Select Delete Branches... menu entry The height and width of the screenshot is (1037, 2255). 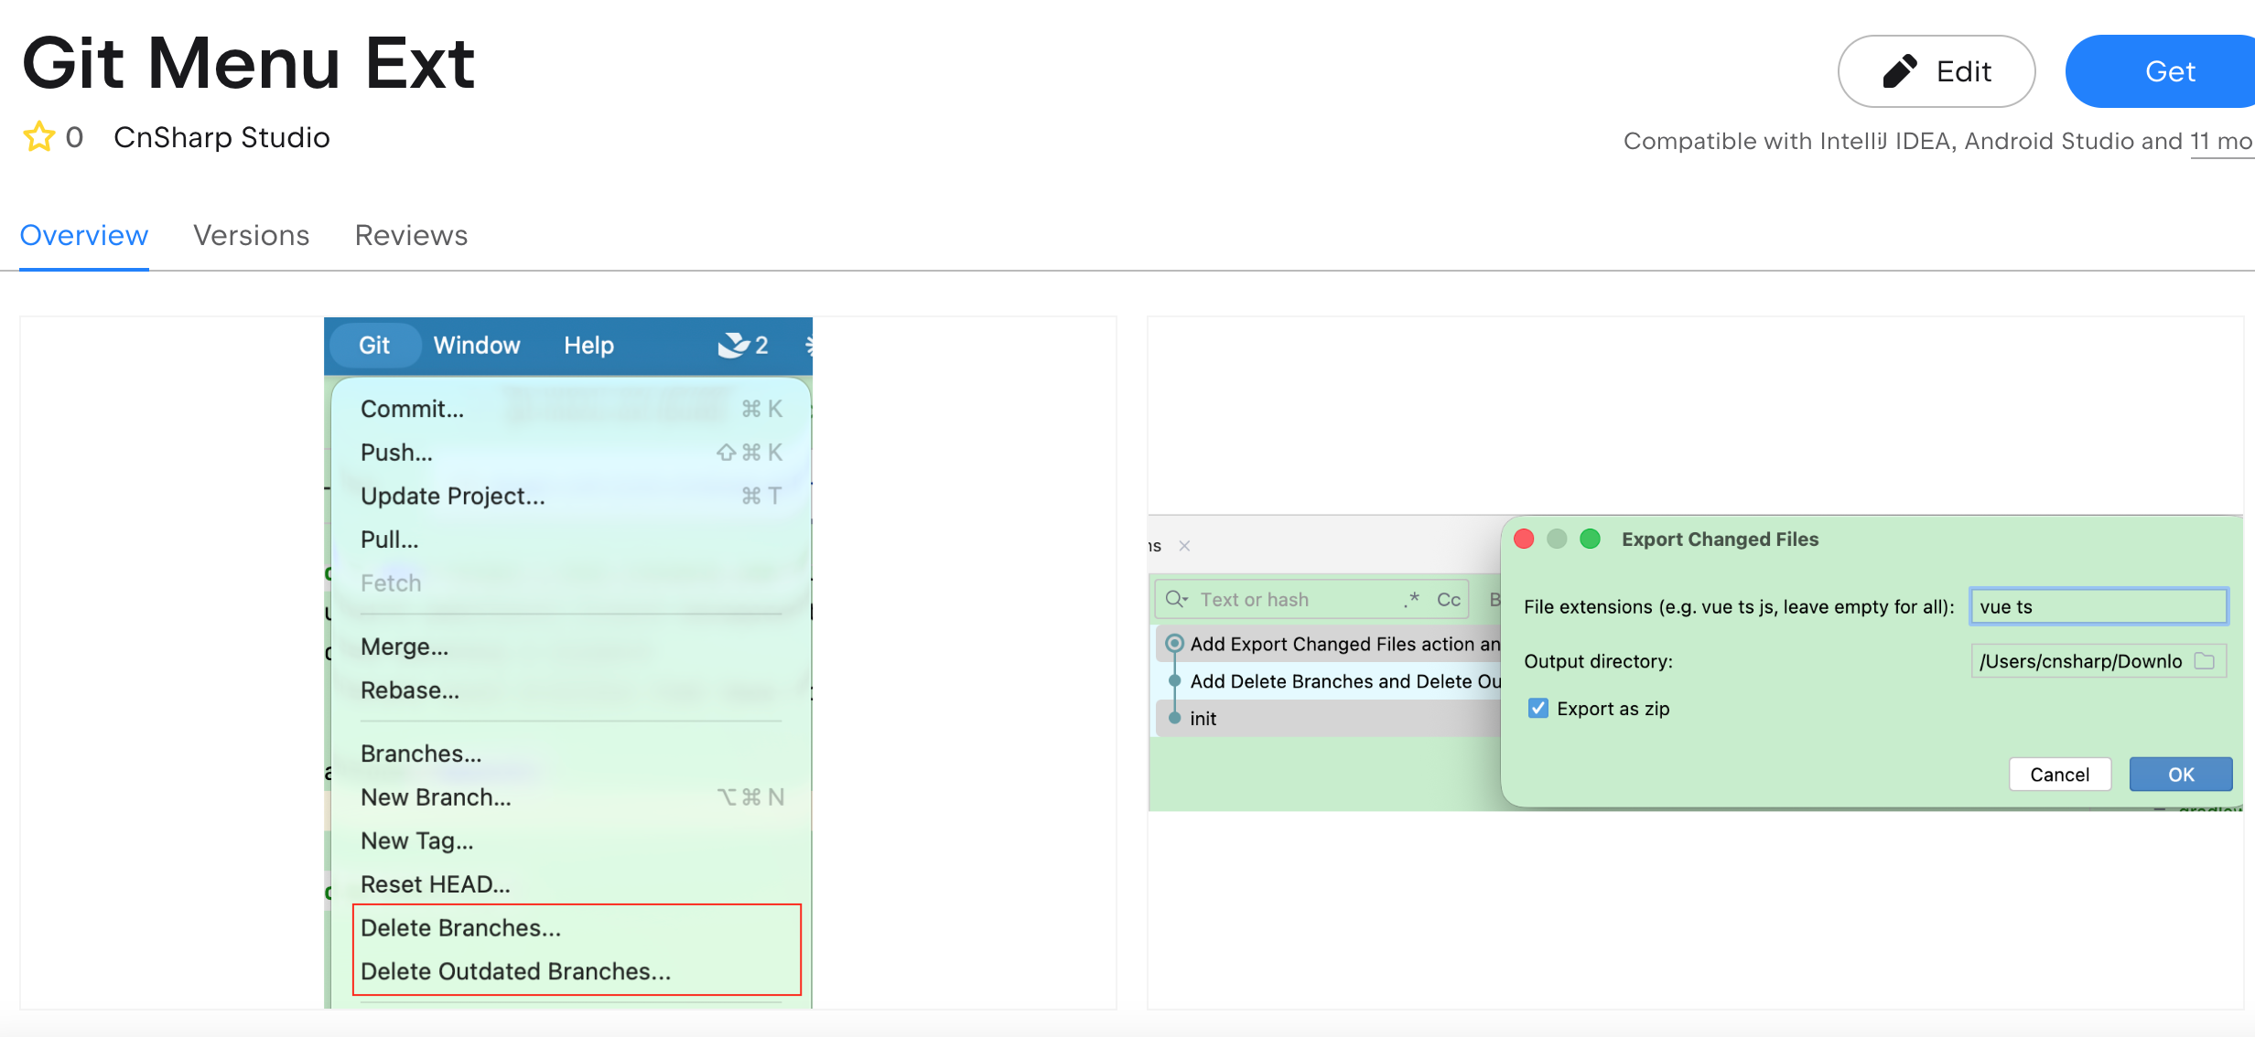pyautogui.click(x=571, y=927)
